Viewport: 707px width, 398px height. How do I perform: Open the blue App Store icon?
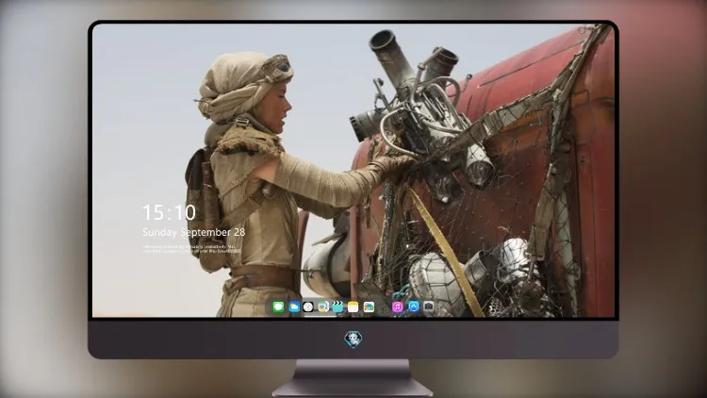pyautogui.click(x=413, y=307)
